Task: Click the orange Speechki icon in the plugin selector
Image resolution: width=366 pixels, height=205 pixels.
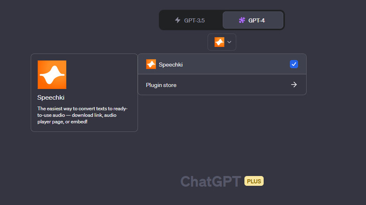Action: (219, 42)
